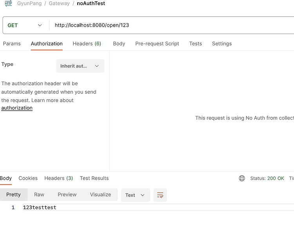Viewport: 294px width, 228px height.
Task: Toggle word wrap icon in response toolbar
Action: pyautogui.click(x=160, y=195)
